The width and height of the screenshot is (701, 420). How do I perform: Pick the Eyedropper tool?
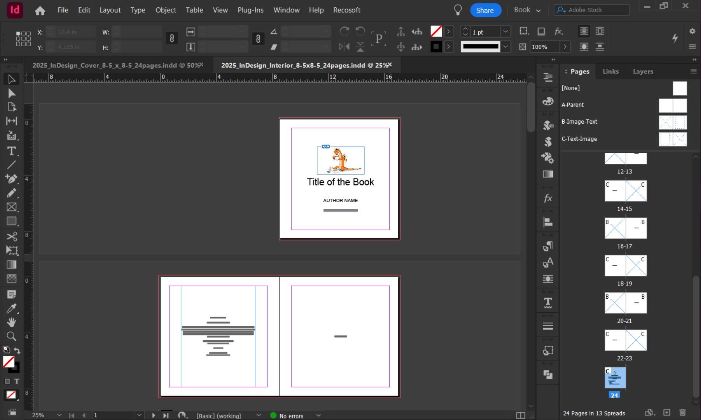point(12,308)
